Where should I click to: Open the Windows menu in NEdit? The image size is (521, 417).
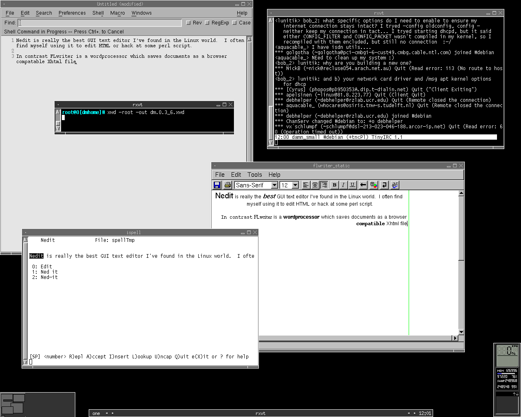coord(142,13)
